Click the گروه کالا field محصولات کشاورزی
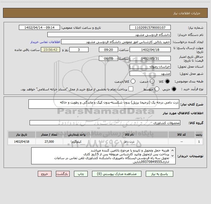211x204 pixels. pos(105,123)
